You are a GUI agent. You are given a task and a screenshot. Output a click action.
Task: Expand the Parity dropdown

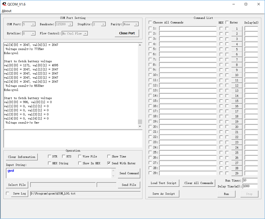(136, 24)
